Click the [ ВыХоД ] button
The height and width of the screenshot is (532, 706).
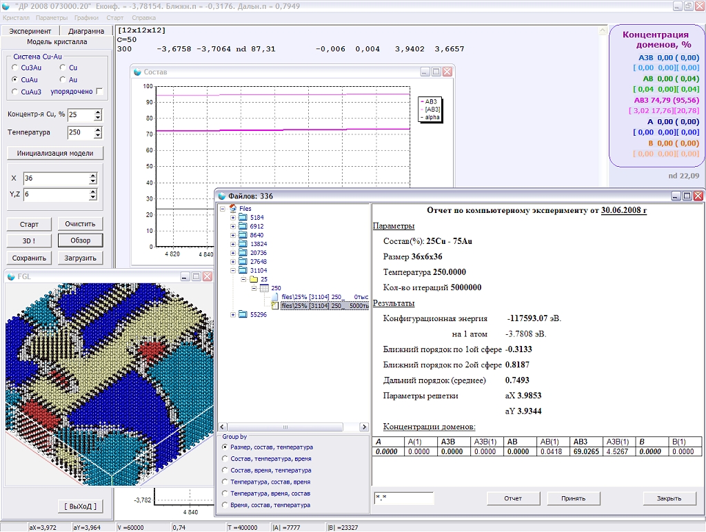coord(81,507)
